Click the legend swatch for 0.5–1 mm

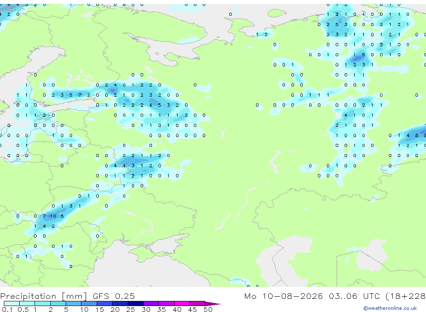pyautogui.click(x=27, y=303)
